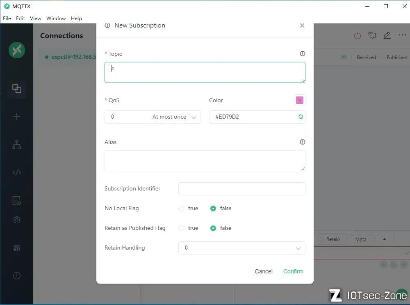Image resolution: width=410 pixels, height=305 pixels.
Task: Open the File menu
Action: tap(7, 18)
